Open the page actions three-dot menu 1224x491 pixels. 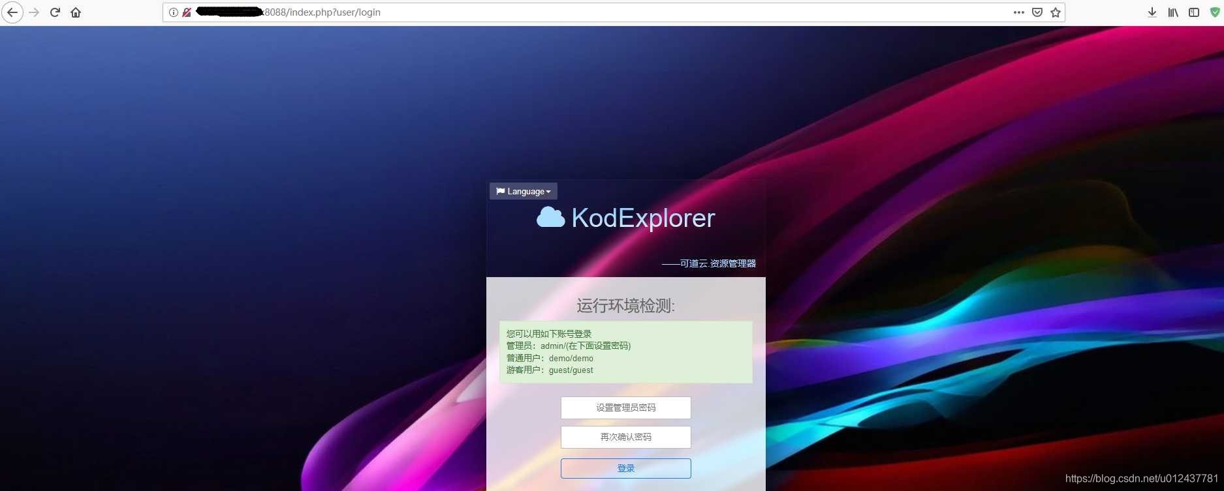1019,12
